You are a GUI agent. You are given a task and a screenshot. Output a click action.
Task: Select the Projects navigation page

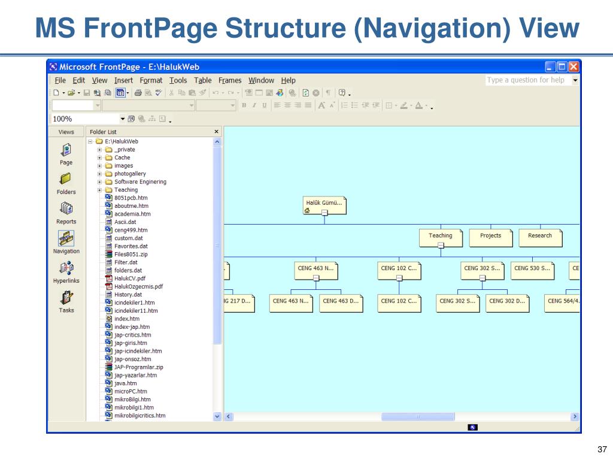tap(491, 237)
